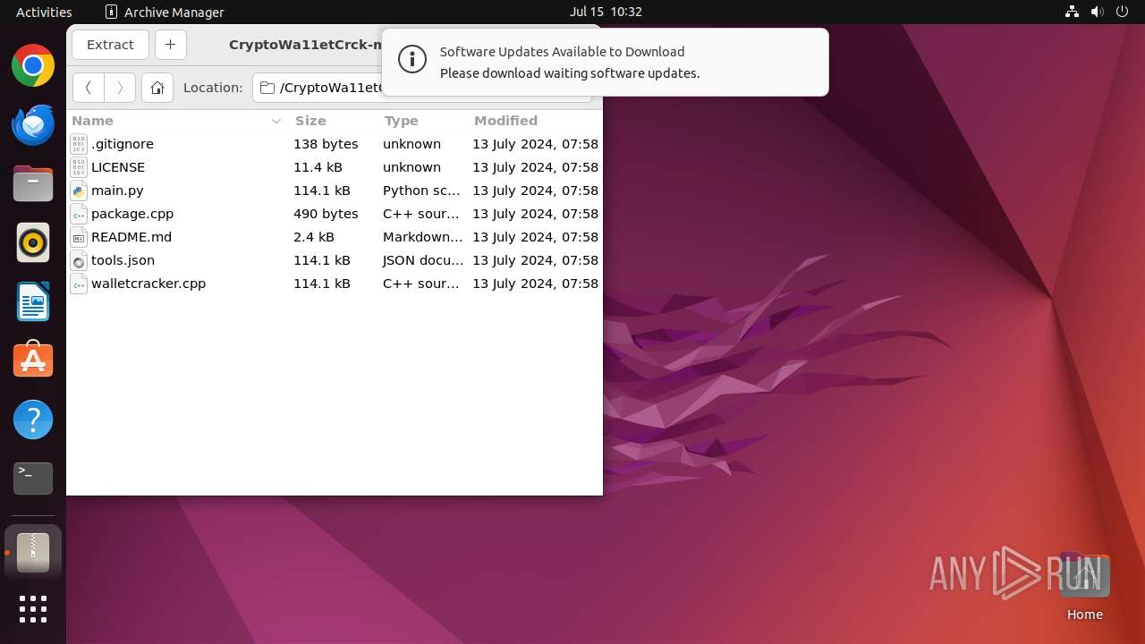Click the plus add files button
The image size is (1145, 644).
click(170, 45)
